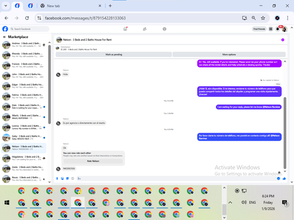
Task: Open the listing thumbnail under chat header
Action: point(58,48)
